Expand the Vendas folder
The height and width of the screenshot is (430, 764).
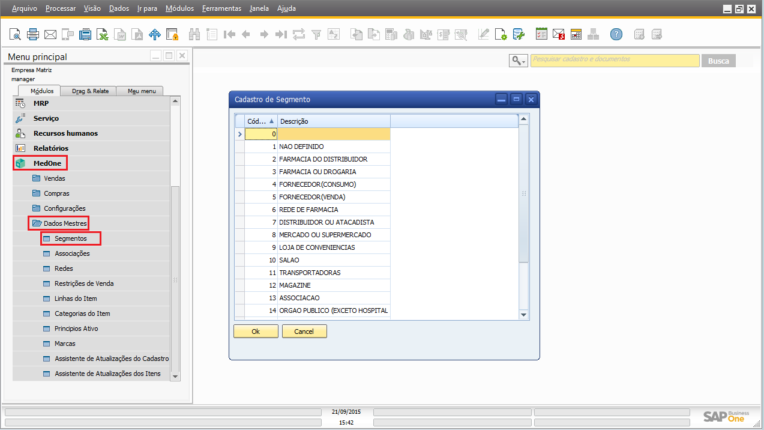click(x=37, y=178)
